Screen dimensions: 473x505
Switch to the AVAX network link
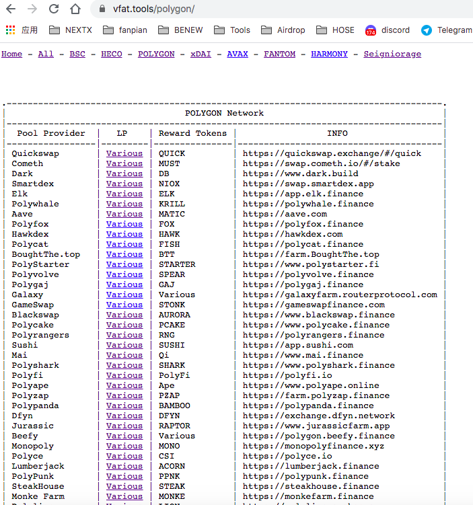tap(238, 54)
